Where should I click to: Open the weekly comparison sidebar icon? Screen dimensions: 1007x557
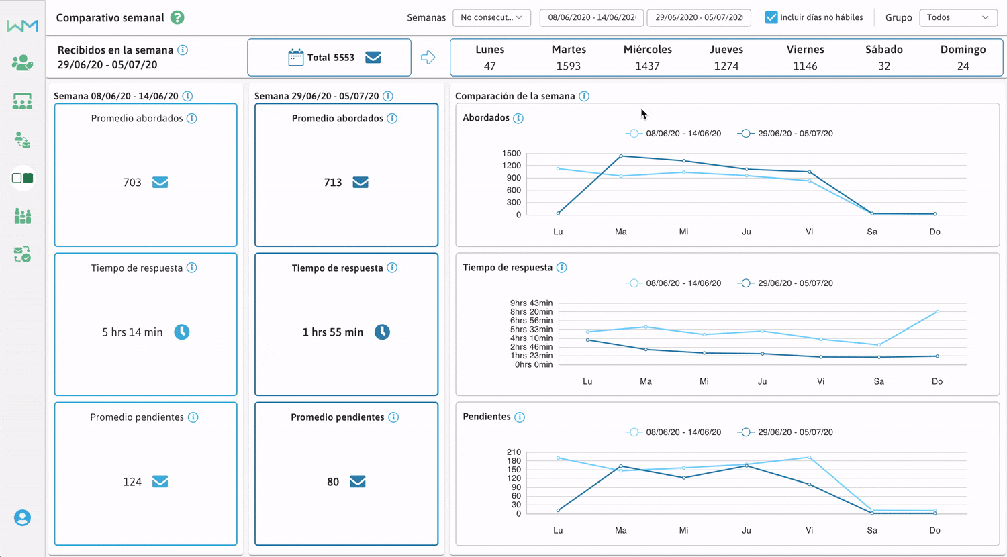point(22,179)
